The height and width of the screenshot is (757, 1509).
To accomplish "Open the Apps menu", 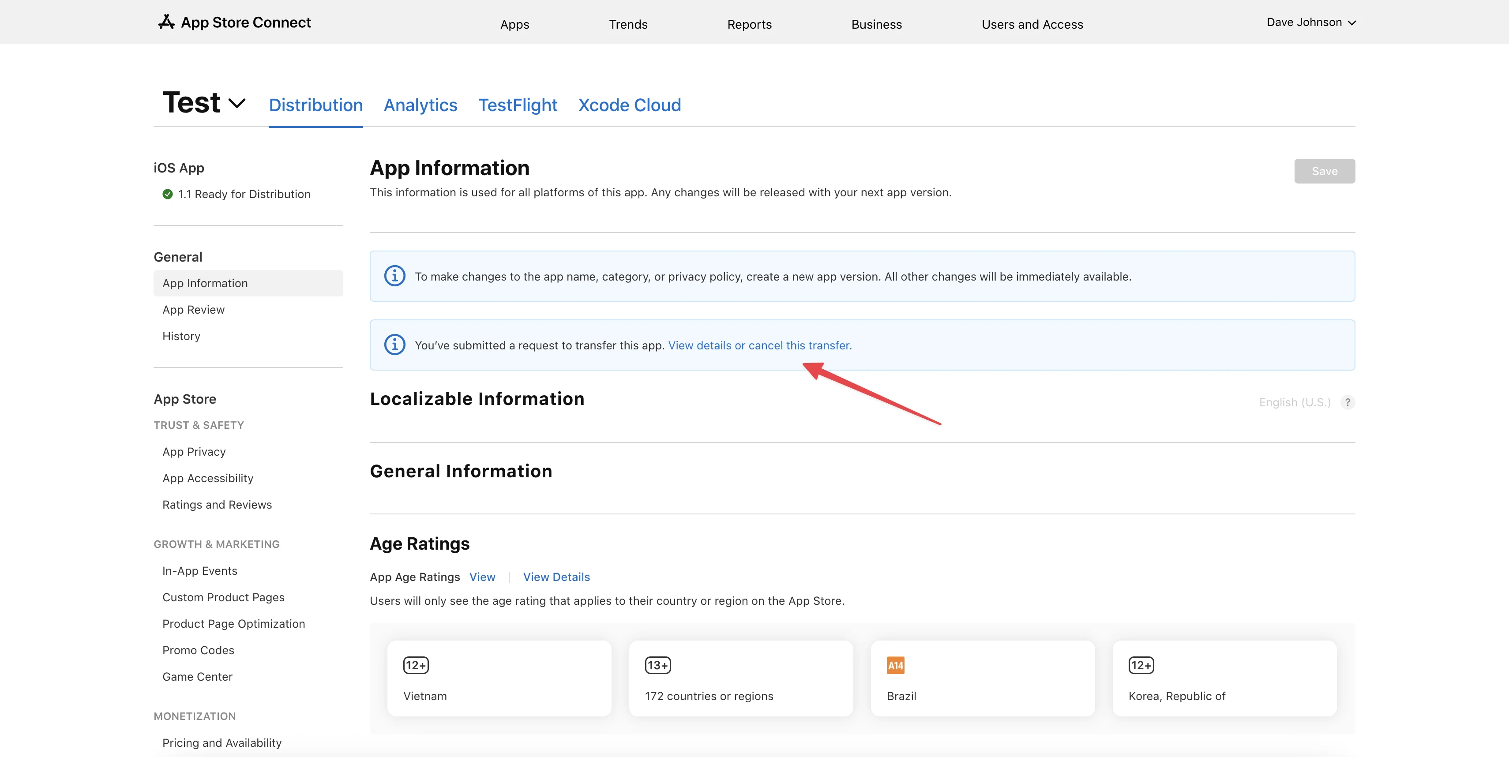I will coord(514,24).
